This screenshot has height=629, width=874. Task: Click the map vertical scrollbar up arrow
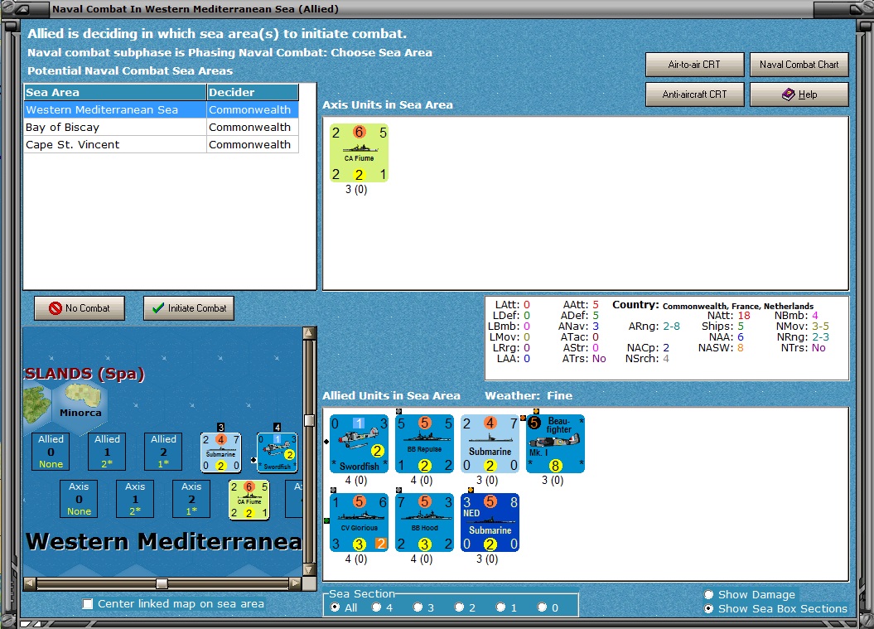(309, 333)
